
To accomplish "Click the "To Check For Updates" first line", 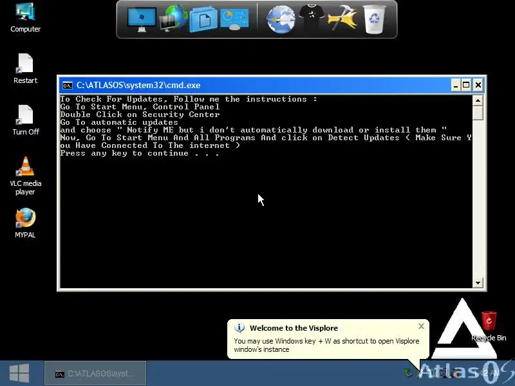I will [x=189, y=99].
